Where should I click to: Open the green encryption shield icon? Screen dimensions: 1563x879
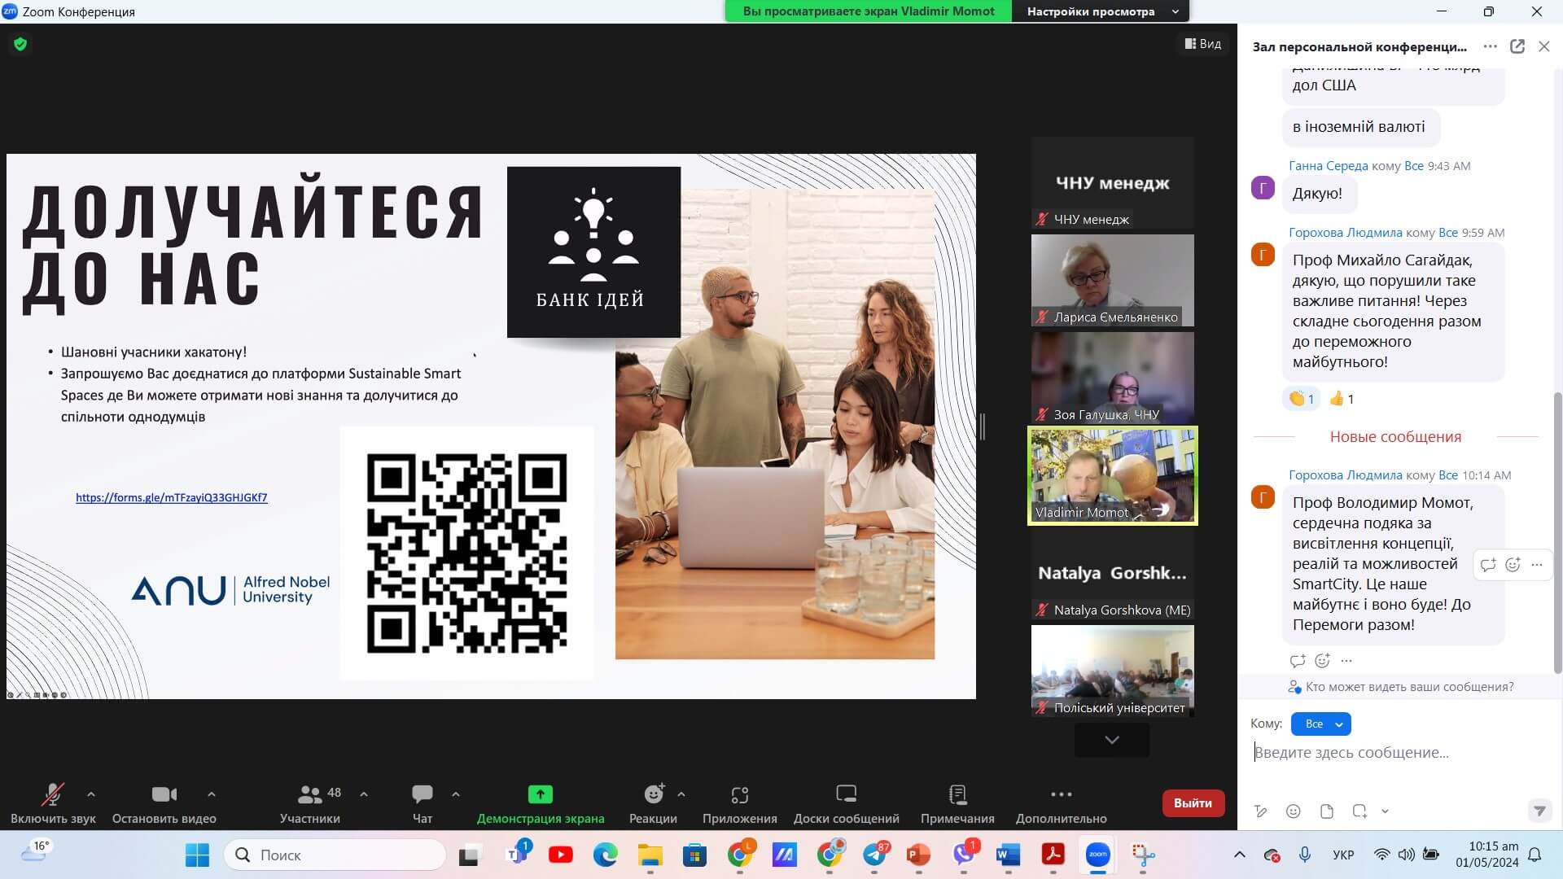pos(20,44)
